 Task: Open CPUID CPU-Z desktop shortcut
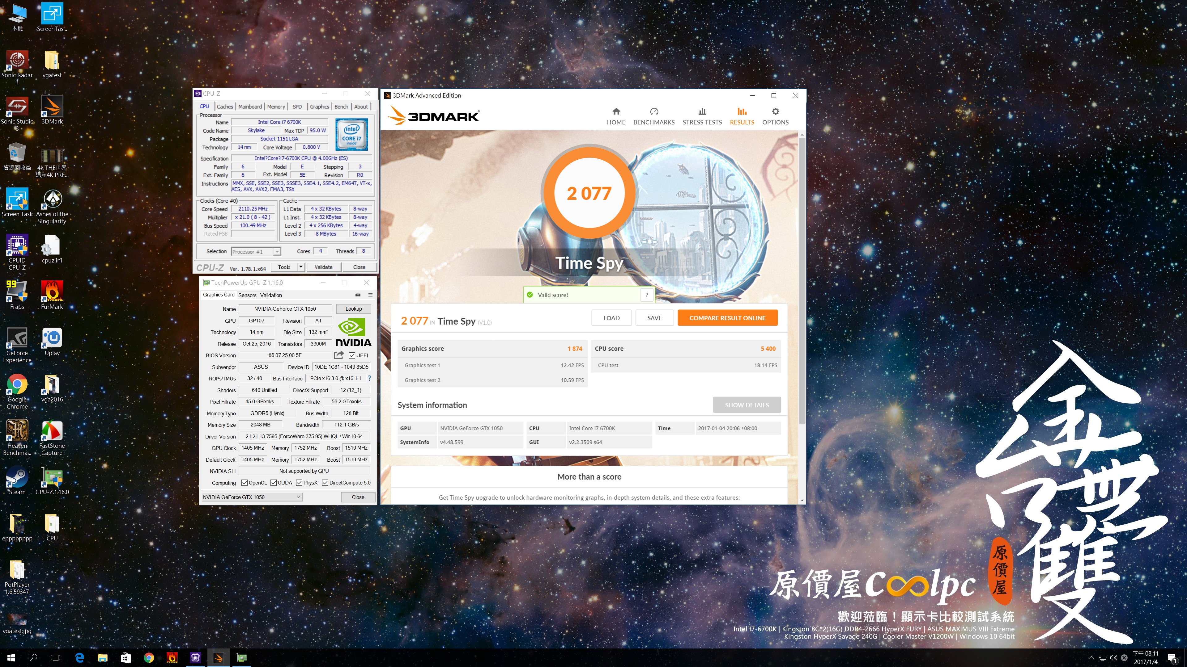pyautogui.click(x=17, y=252)
